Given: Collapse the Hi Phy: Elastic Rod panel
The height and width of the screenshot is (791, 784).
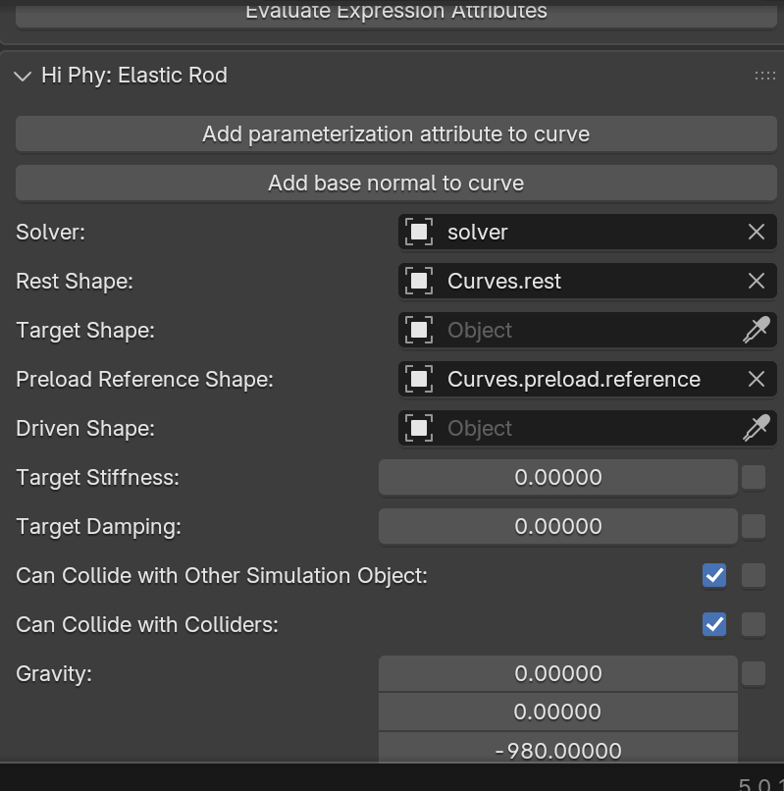Looking at the screenshot, I should coord(24,76).
